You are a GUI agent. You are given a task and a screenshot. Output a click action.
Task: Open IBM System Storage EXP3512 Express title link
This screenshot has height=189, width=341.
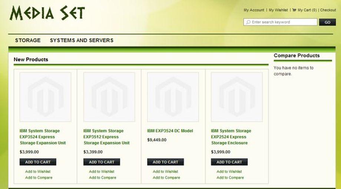(x=106, y=137)
